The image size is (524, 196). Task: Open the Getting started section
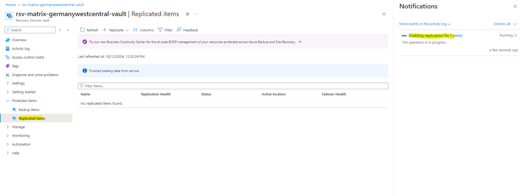click(x=24, y=92)
